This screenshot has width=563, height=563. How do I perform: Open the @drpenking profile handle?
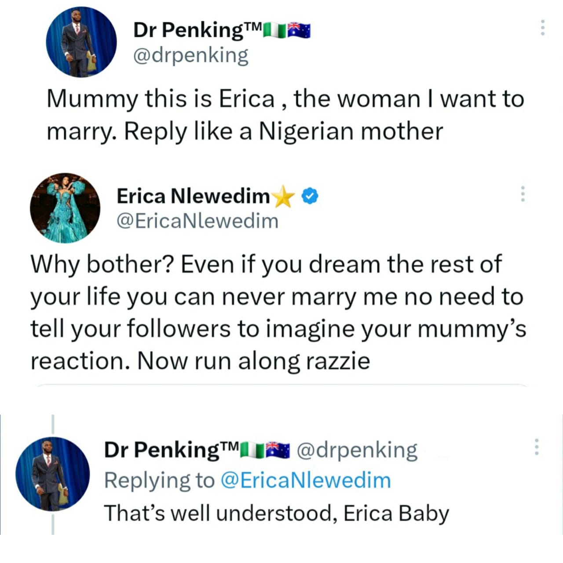coord(191,55)
